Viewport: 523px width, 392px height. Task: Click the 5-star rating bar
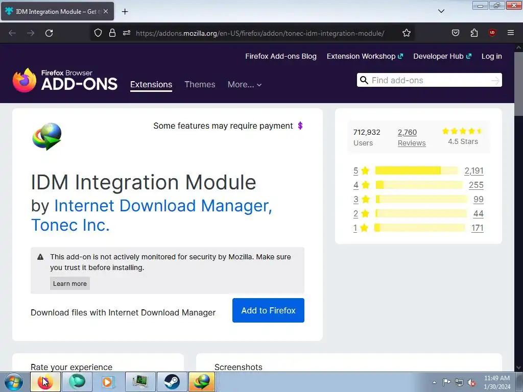tap(417, 170)
